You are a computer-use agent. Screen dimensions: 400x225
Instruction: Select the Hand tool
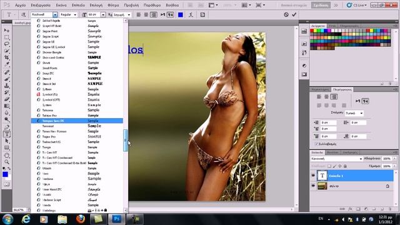(7, 156)
